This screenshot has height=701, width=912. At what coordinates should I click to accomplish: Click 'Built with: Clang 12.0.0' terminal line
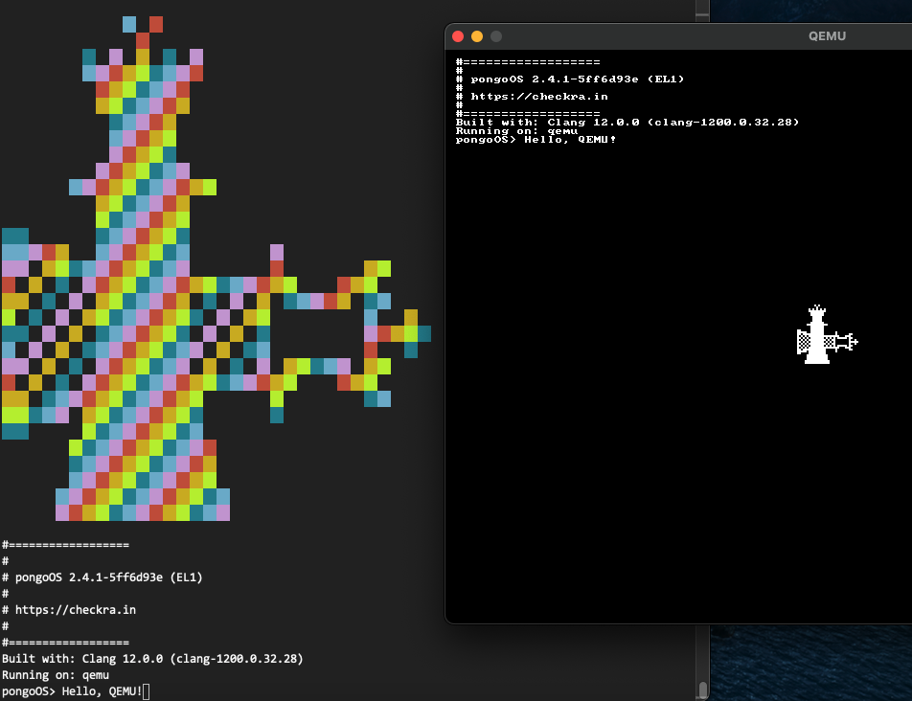152,659
